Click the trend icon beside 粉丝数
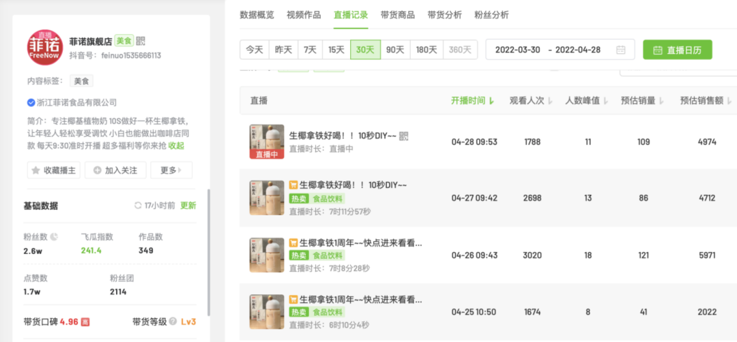The width and height of the screenshot is (737, 342). coord(55,237)
